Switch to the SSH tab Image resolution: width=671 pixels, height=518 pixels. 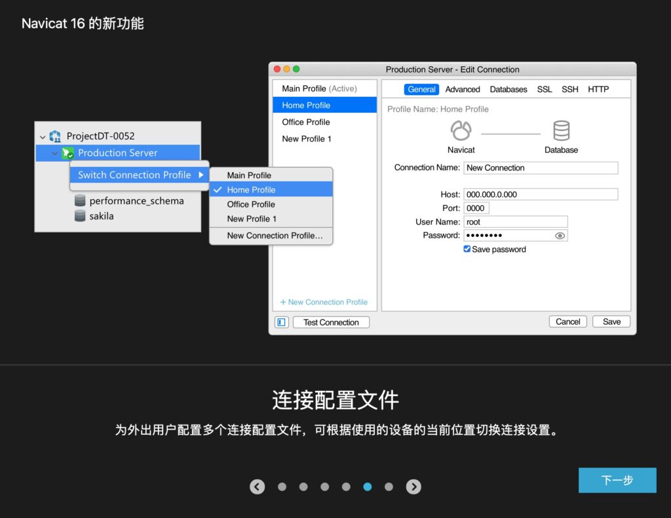point(569,89)
